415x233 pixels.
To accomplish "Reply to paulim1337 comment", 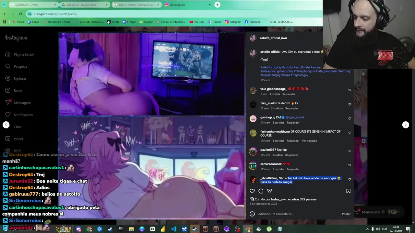I will 291,155.
